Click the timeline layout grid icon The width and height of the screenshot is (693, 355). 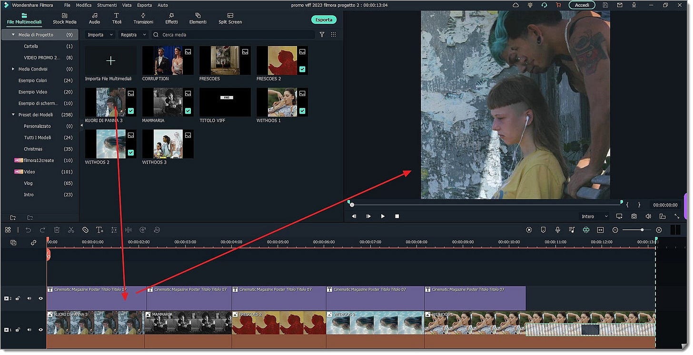8,230
